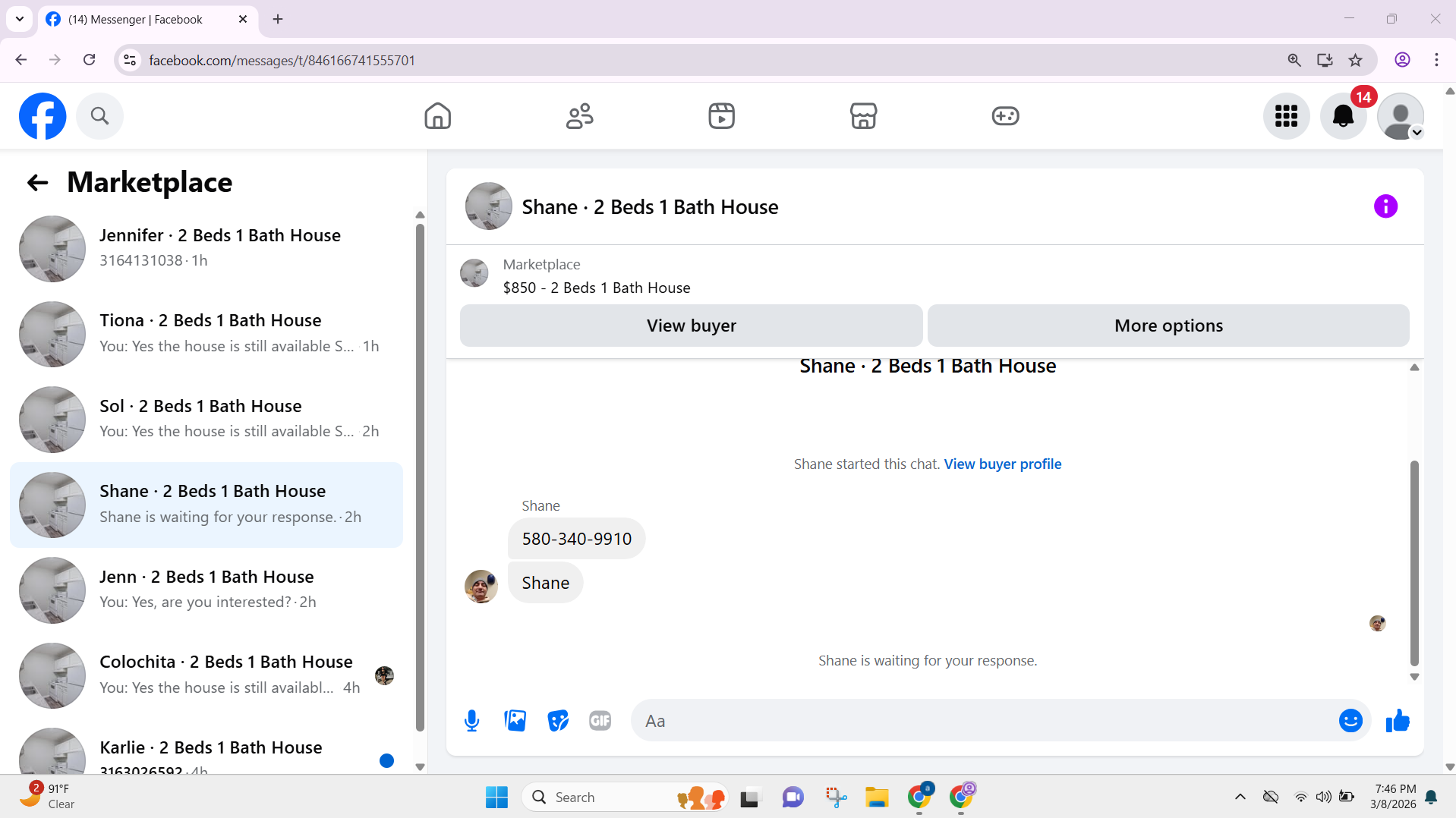Open the tab search dropdown arrow
Viewport: 1456px width, 818px height.
tap(20, 19)
